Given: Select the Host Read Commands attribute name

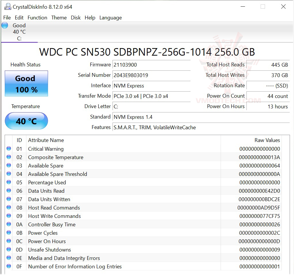Looking at the screenshot, I should 54,208.
